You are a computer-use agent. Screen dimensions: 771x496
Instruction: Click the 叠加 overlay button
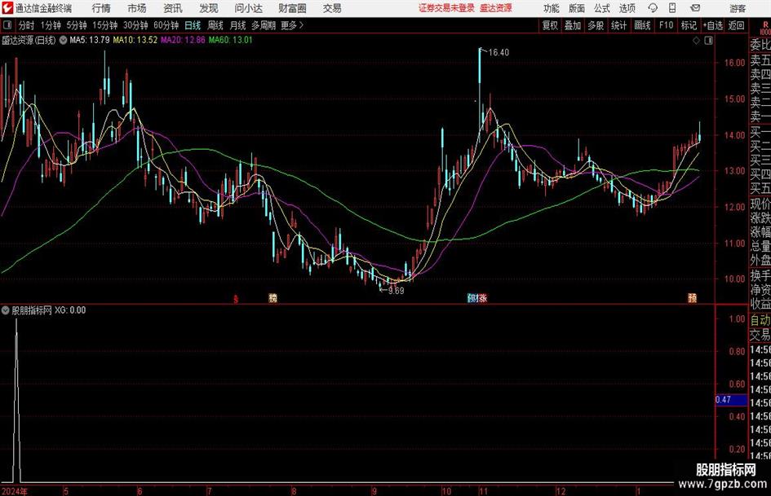(x=573, y=25)
